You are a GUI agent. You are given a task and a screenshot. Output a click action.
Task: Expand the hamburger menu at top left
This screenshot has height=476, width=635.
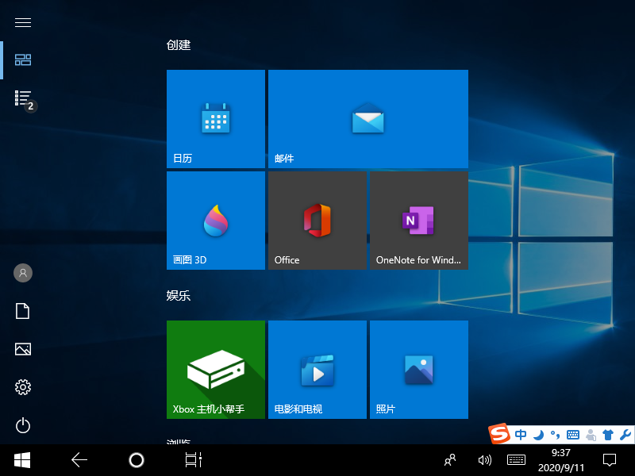tap(23, 23)
